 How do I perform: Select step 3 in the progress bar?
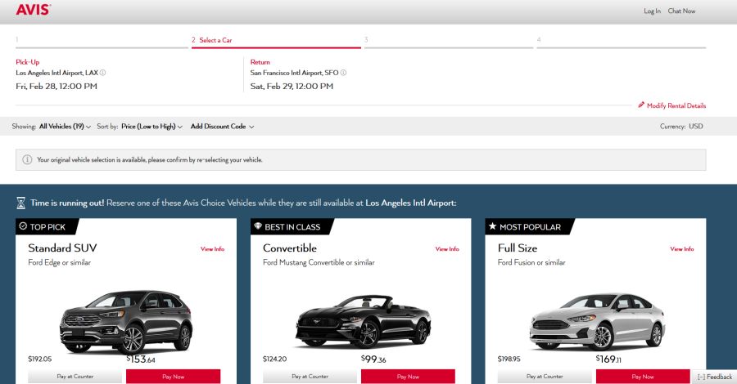click(449, 41)
